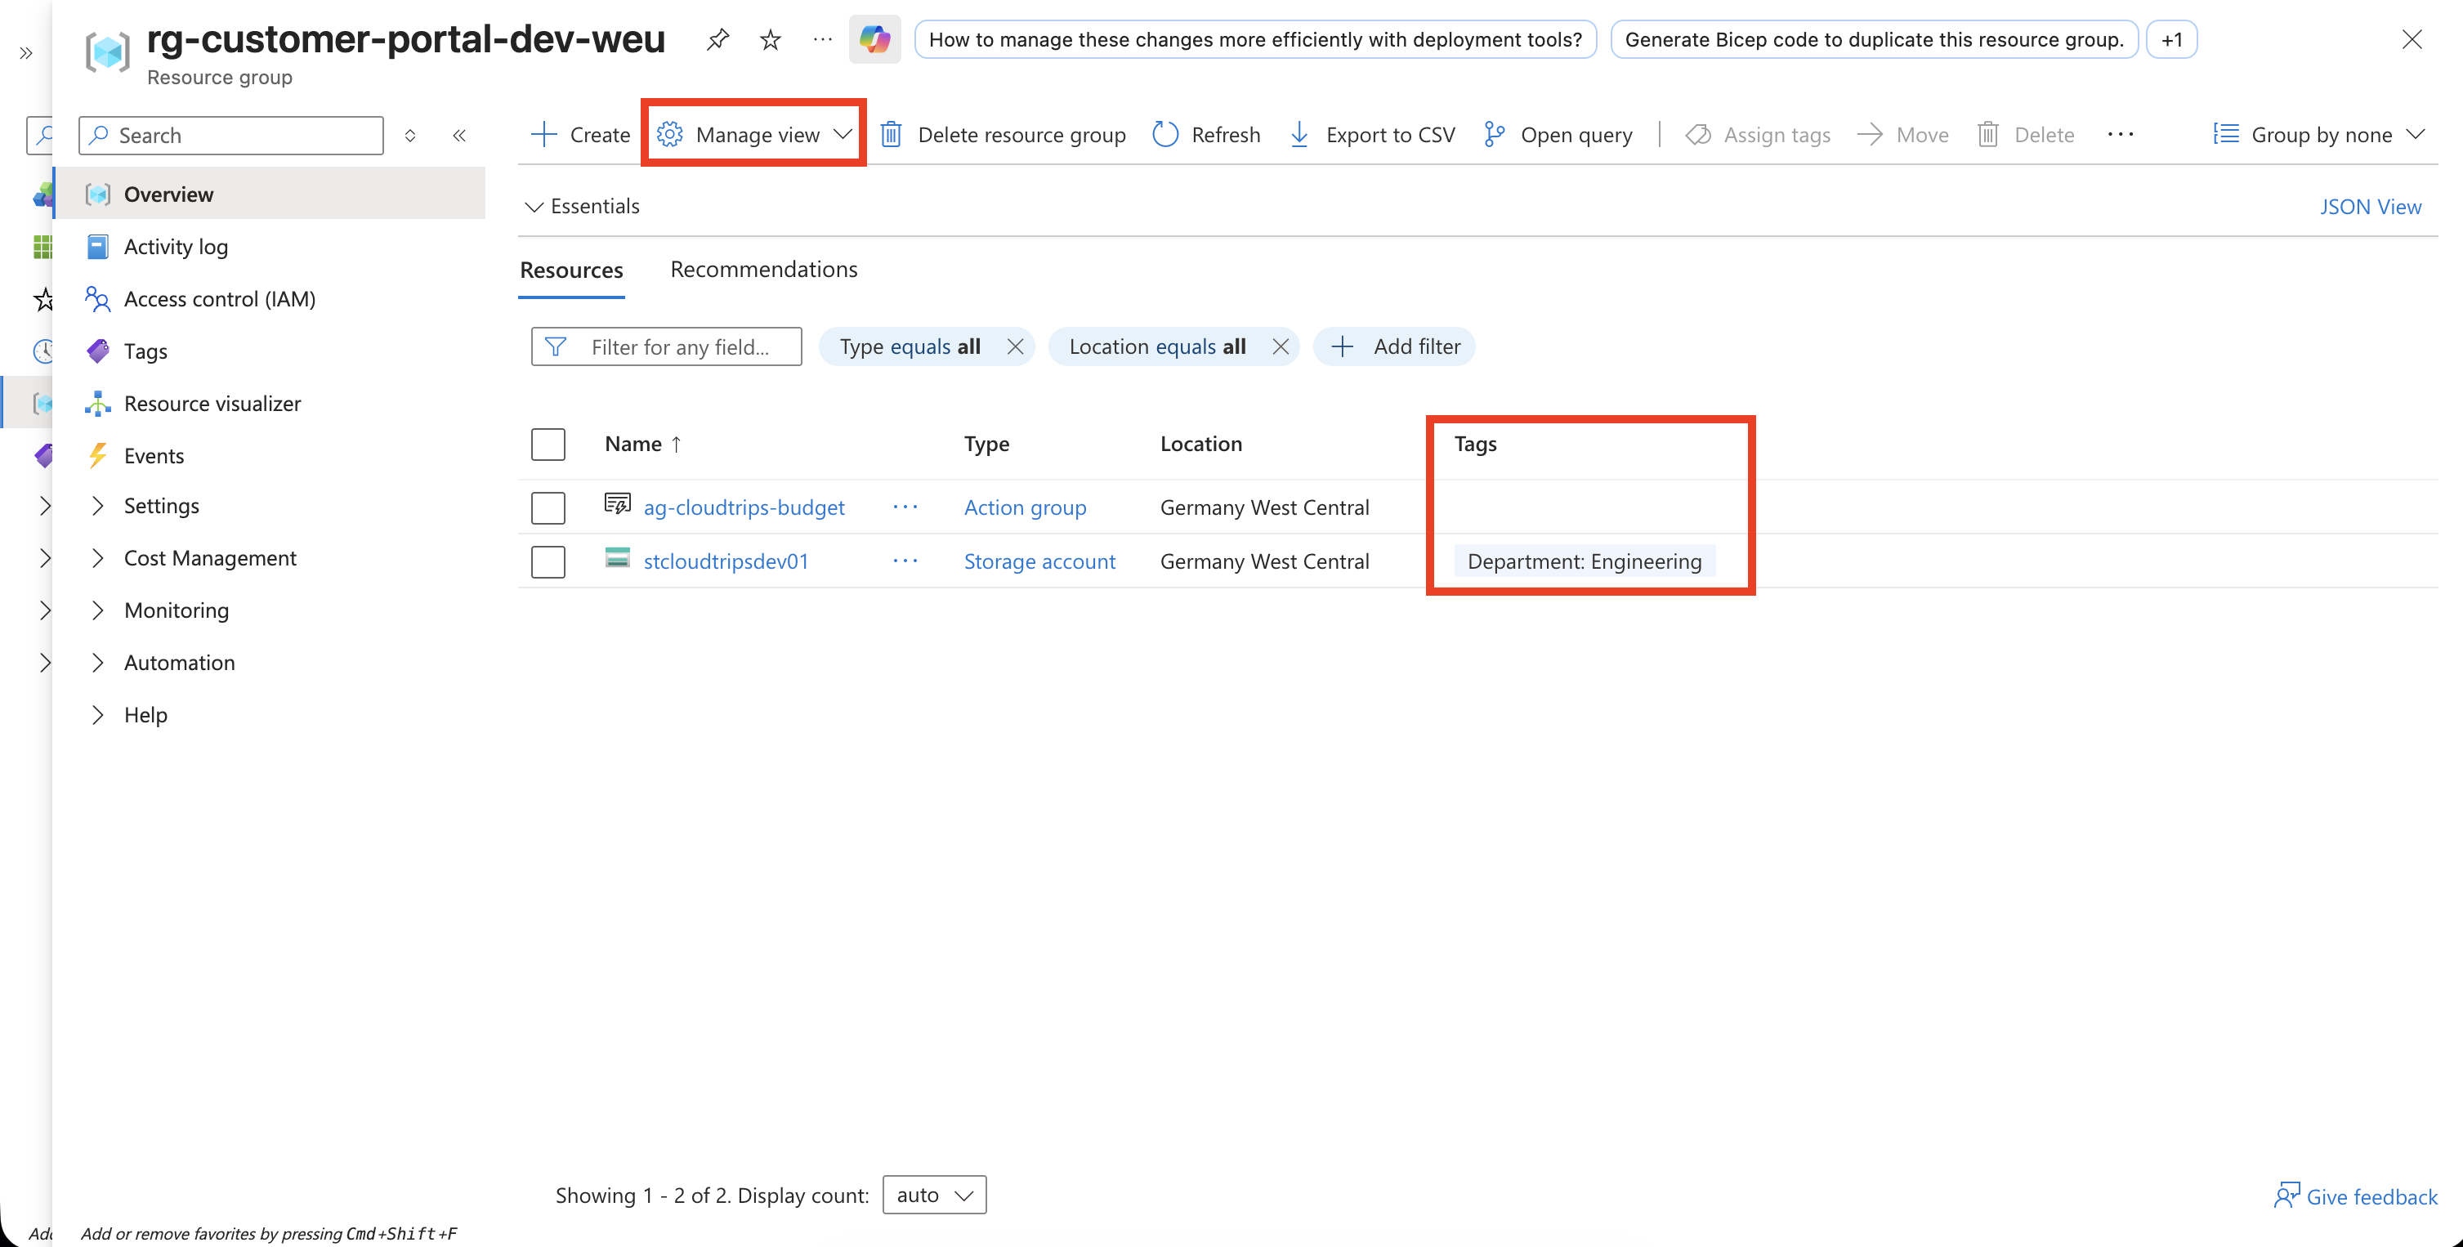Open stcloudtripsdev01 resource link

pos(726,561)
